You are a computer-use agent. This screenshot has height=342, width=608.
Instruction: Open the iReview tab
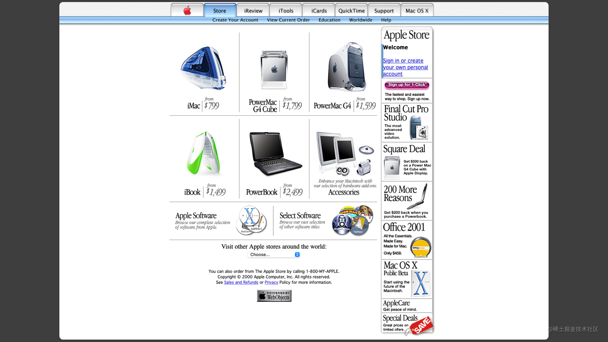click(x=253, y=10)
